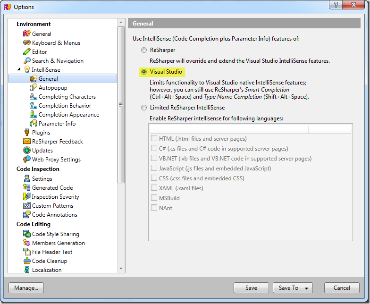
Task: Cancel the Options dialog
Action: click(342, 288)
